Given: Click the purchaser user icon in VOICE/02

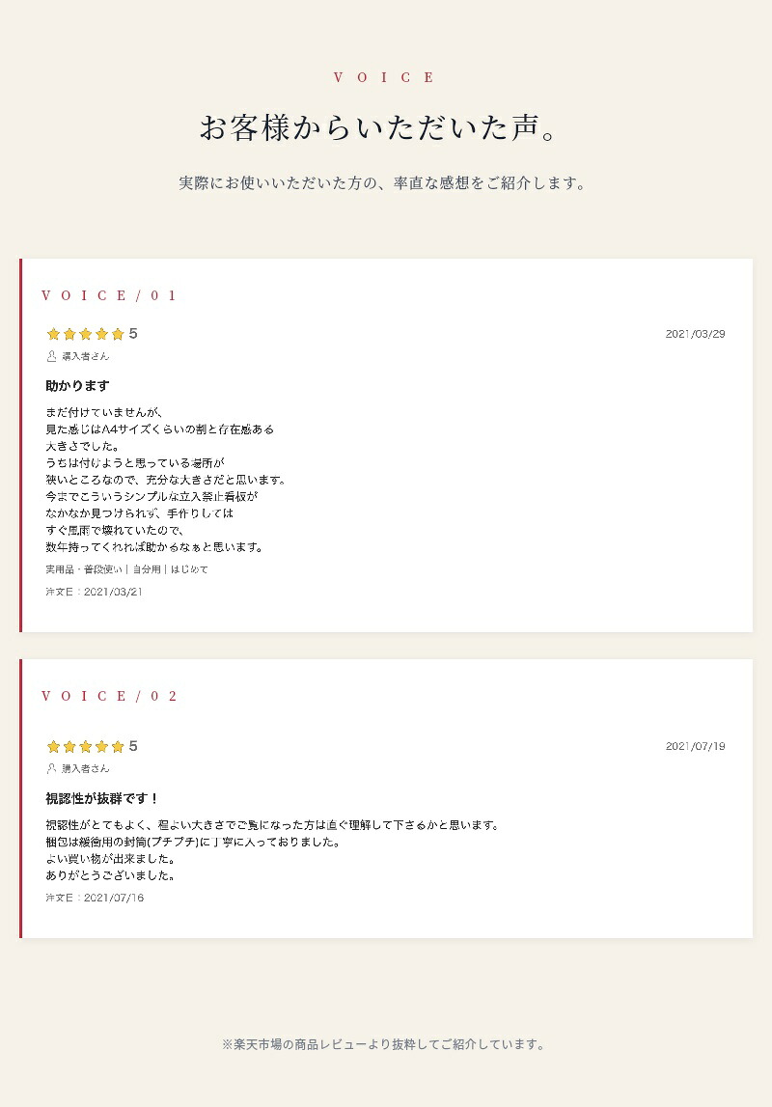Looking at the screenshot, I should (51, 768).
